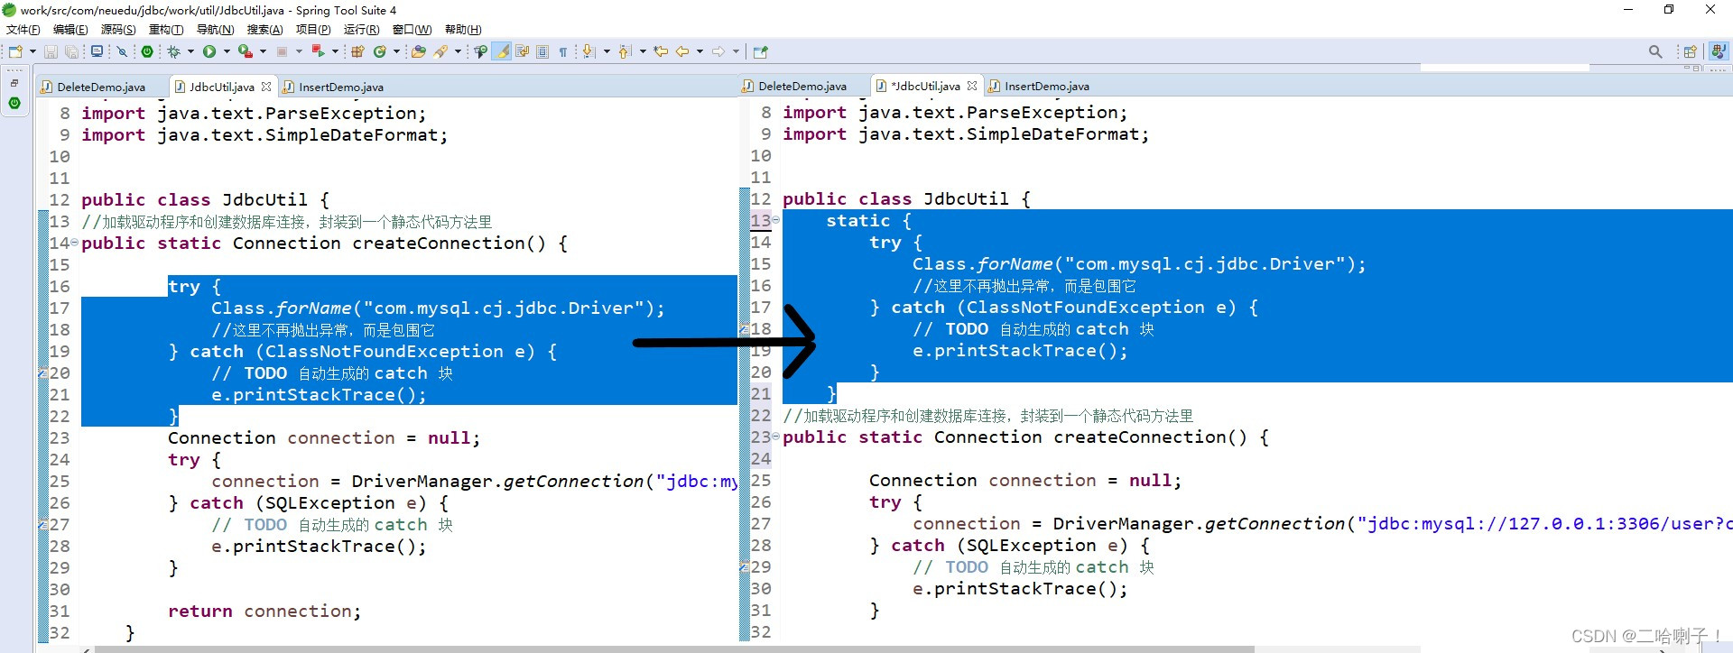Toggle Skip All Breakpoints
The image size is (1733, 653).
tap(121, 51)
